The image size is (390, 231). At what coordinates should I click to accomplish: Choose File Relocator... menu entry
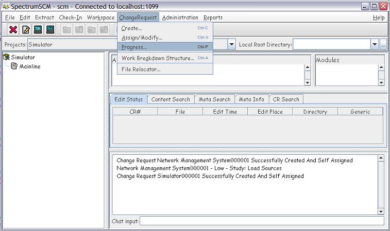pyautogui.click(x=165, y=69)
